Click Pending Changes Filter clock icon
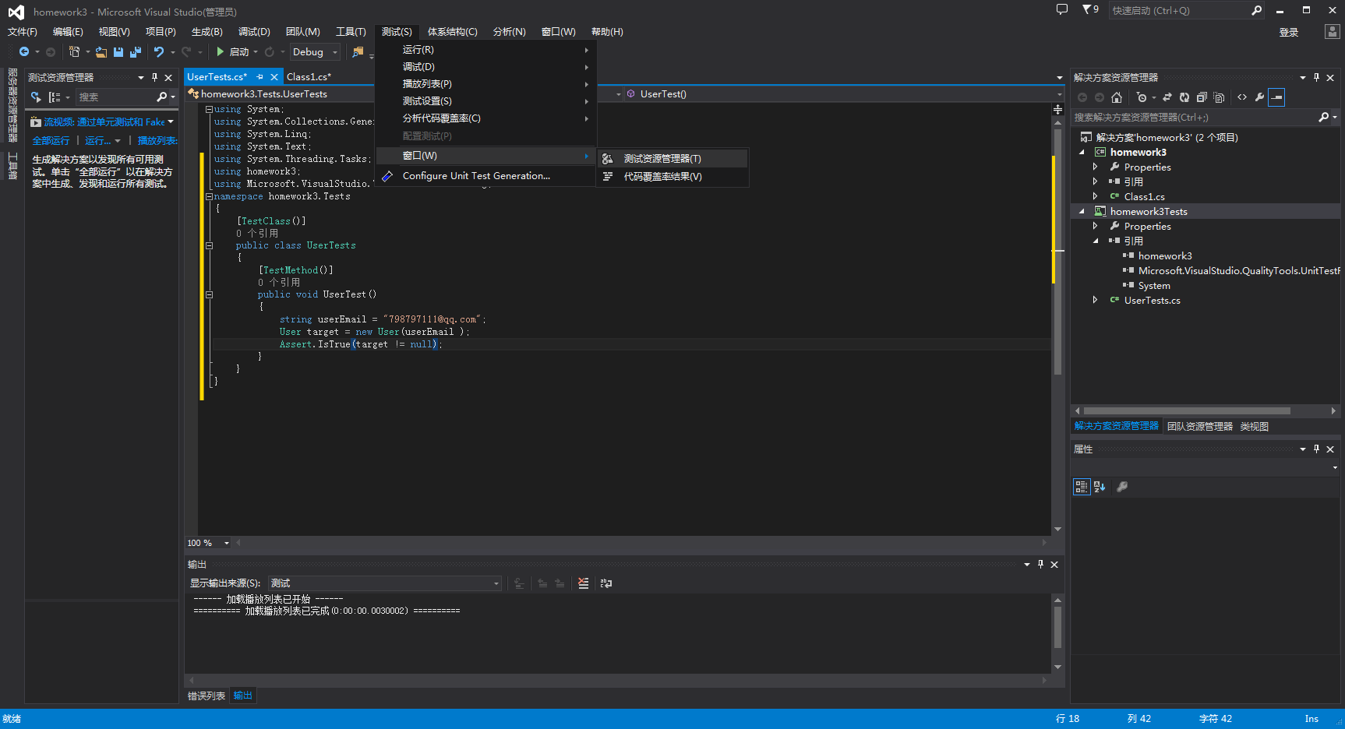Viewport: 1345px width, 729px height. (1142, 97)
